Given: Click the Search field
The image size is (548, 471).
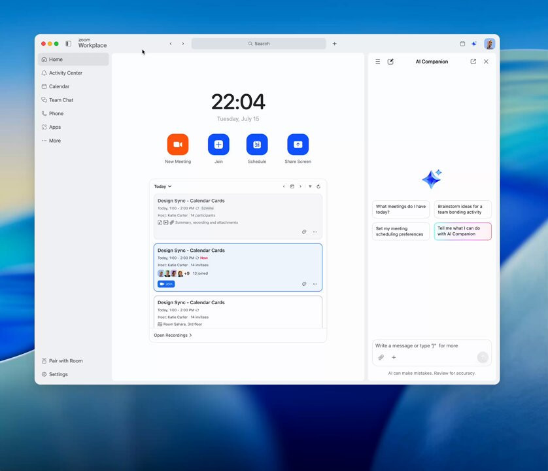Looking at the screenshot, I should [258, 44].
